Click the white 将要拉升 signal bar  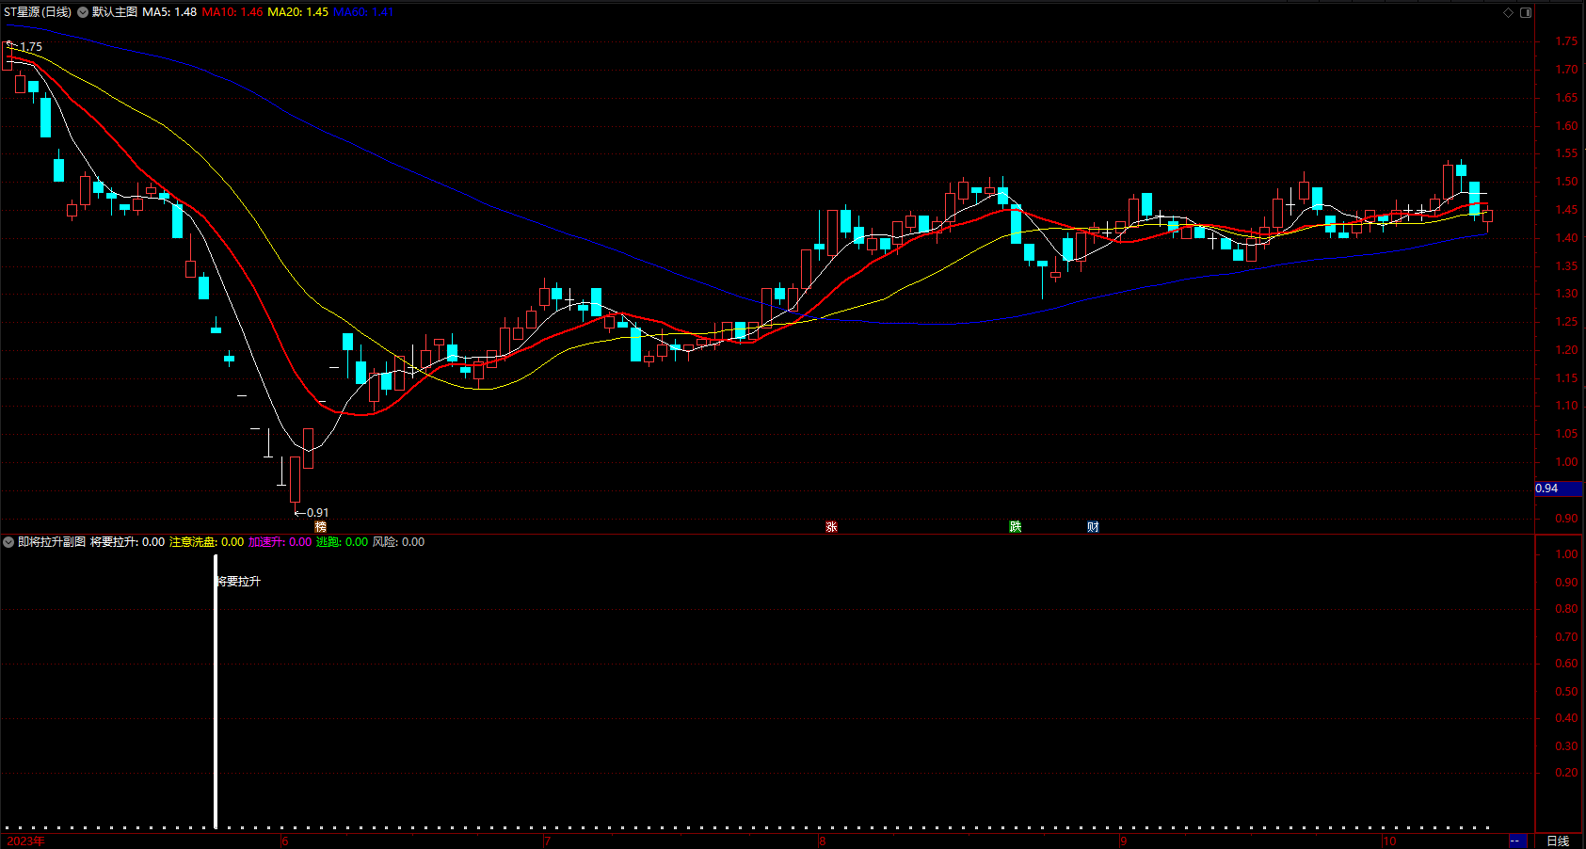pyautogui.click(x=216, y=692)
